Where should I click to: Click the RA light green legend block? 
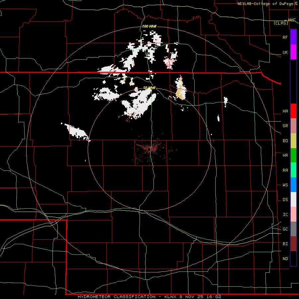point(293,170)
